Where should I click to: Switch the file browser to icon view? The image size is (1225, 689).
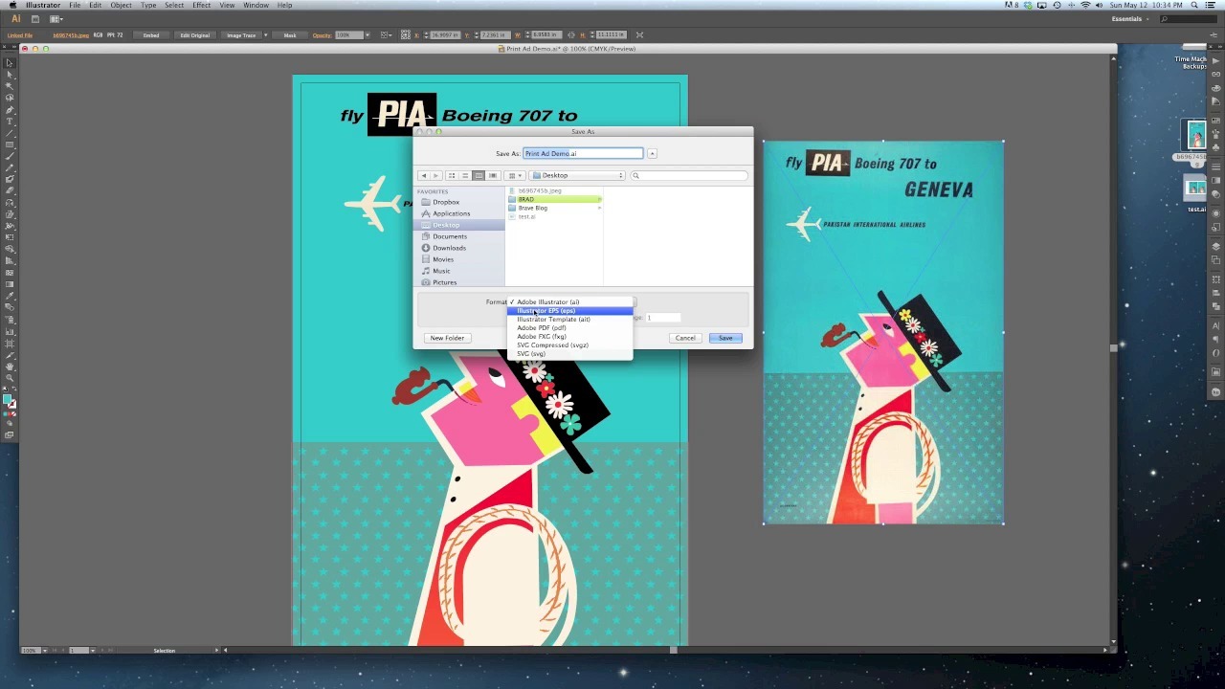tap(452, 175)
